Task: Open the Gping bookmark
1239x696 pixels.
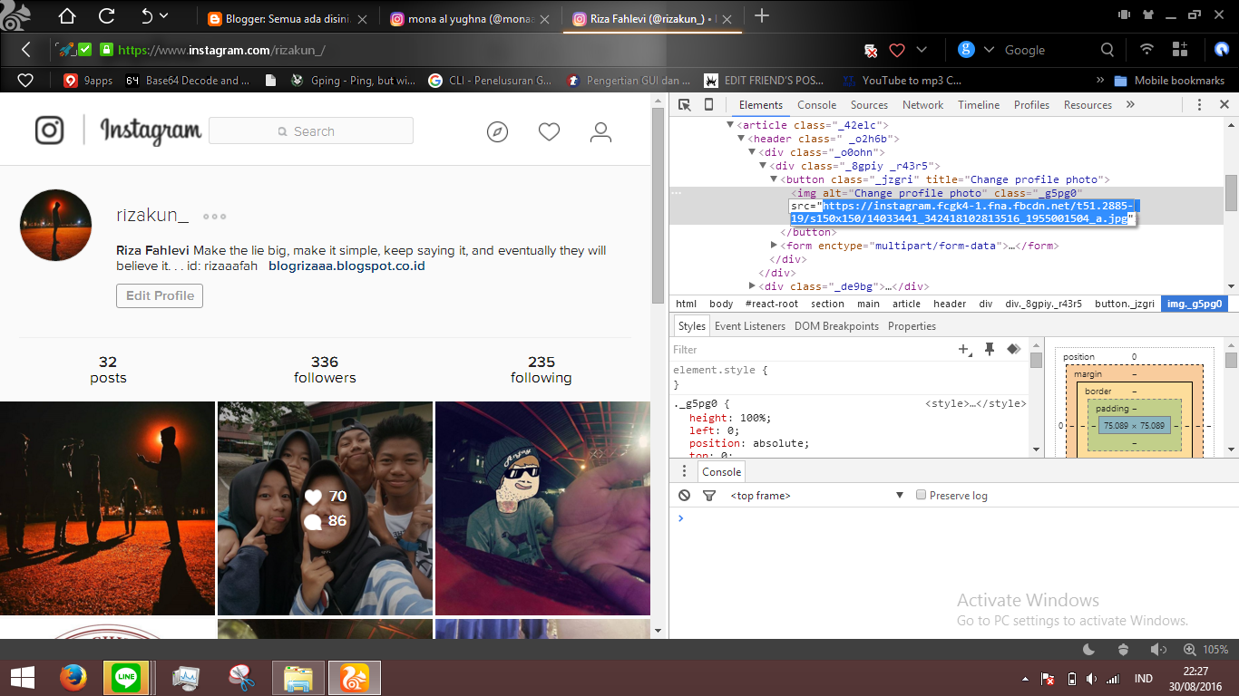Action: click(353, 81)
